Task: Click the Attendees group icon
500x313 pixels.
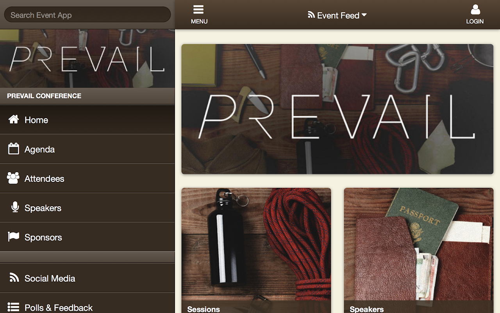Action: click(13, 178)
